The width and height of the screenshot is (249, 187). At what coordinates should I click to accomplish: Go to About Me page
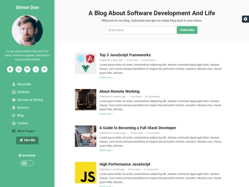coord(24,84)
